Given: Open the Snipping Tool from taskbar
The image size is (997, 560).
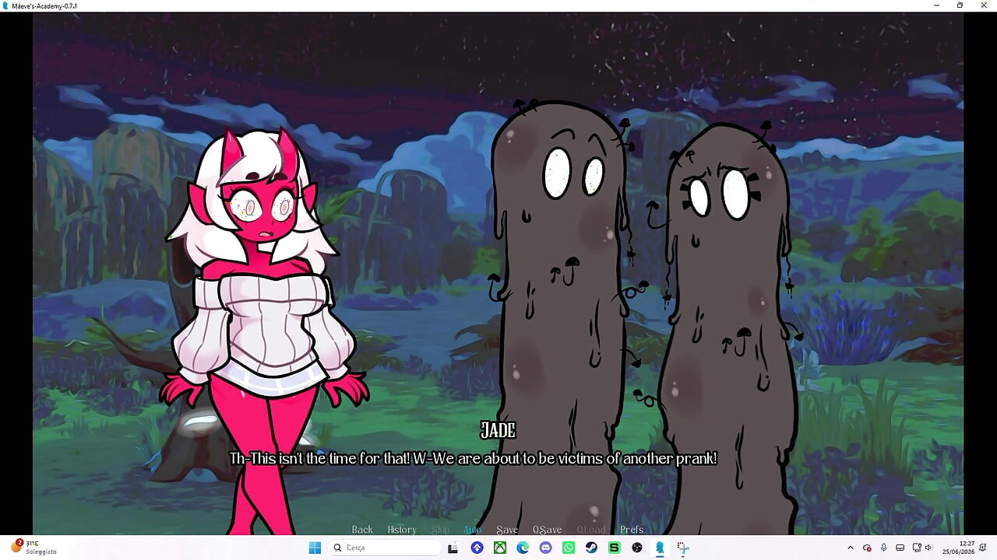Looking at the screenshot, I should [683, 548].
